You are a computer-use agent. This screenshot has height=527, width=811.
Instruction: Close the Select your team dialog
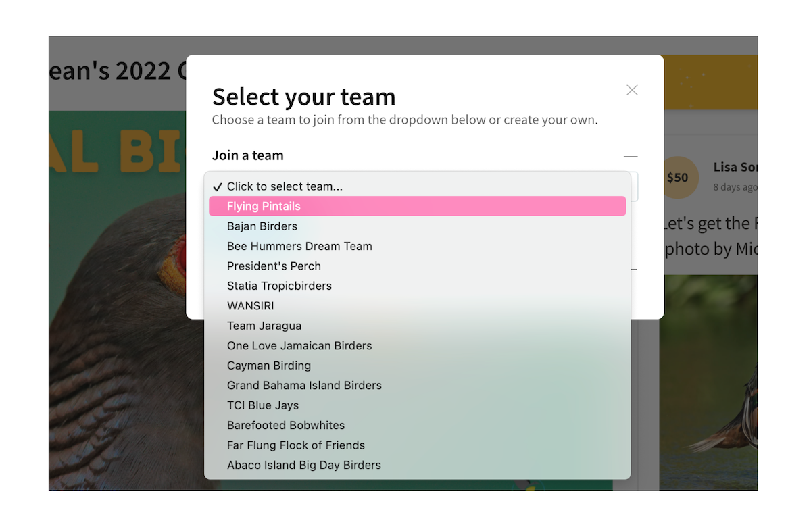(632, 90)
